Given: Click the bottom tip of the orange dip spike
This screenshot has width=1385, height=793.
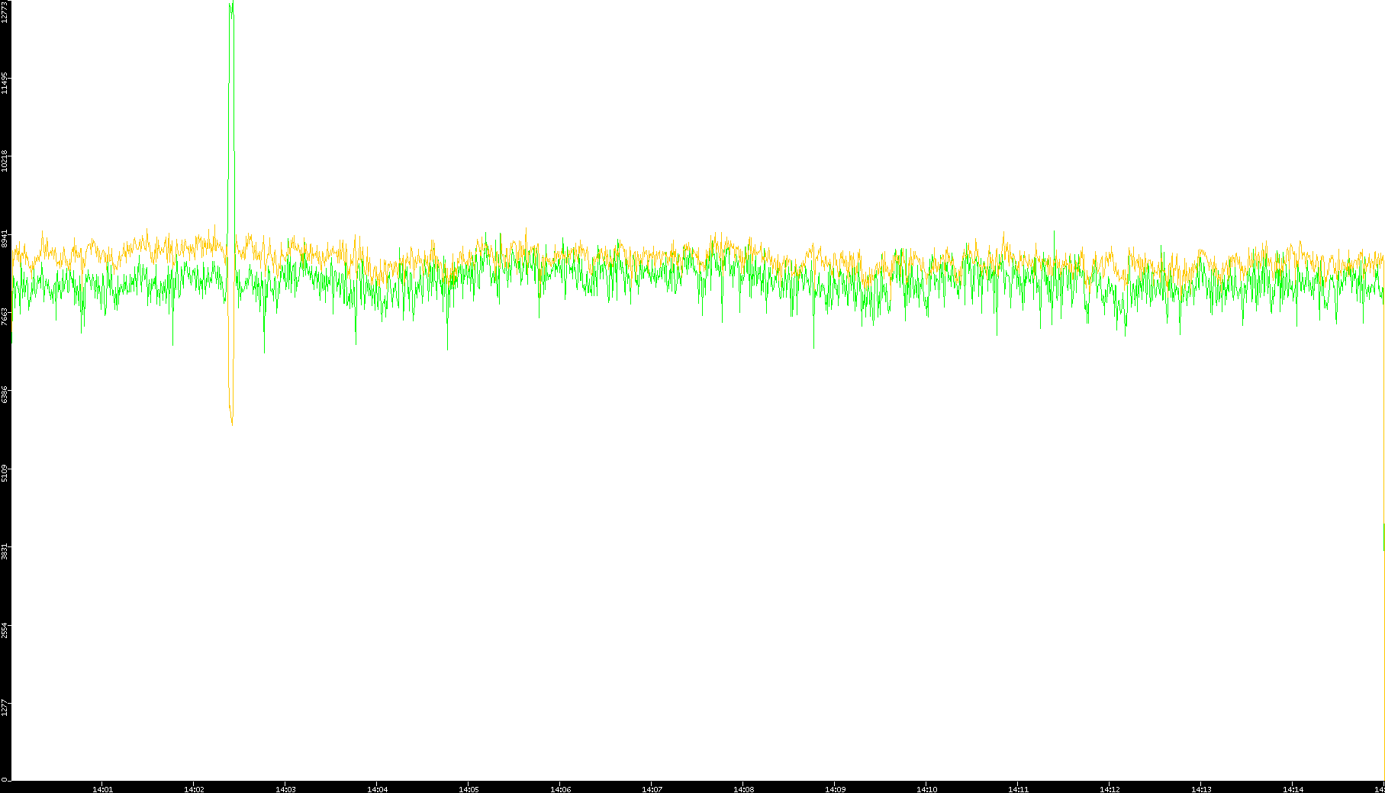Looking at the screenshot, I should pyautogui.click(x=232, y=424).
